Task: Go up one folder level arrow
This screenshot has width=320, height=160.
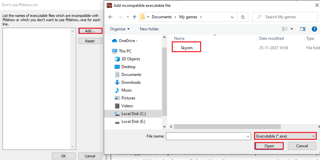Action: point(135,17)
